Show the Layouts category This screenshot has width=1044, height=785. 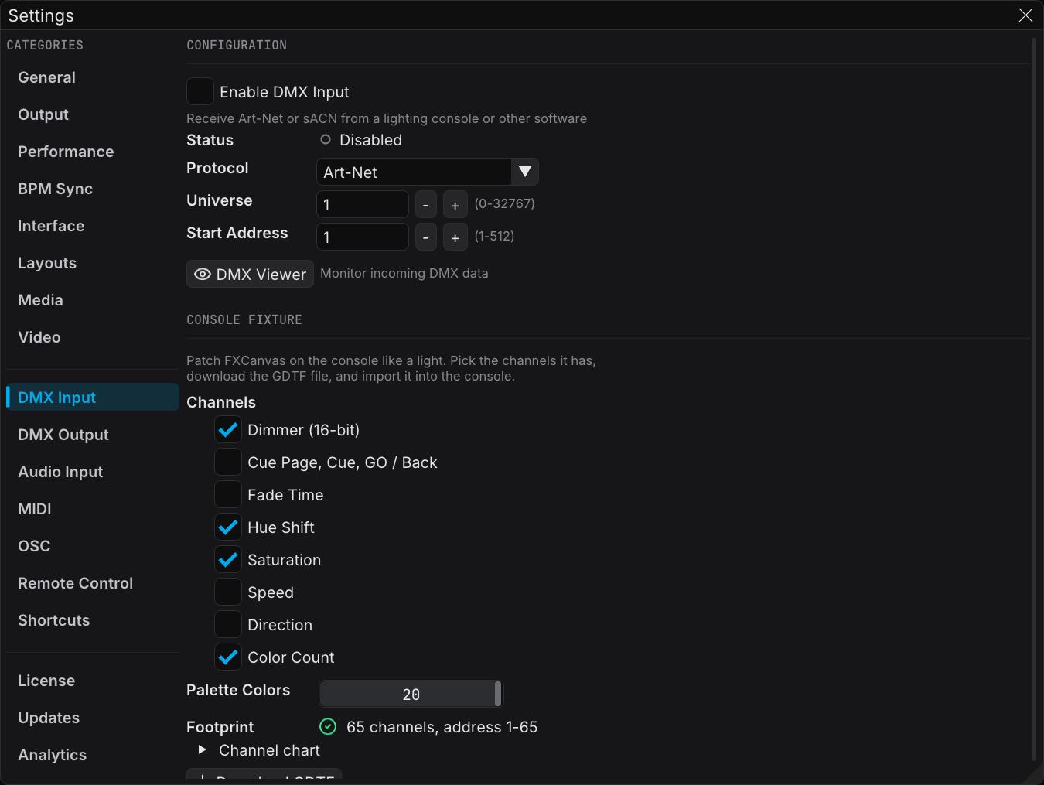point(93,263)
